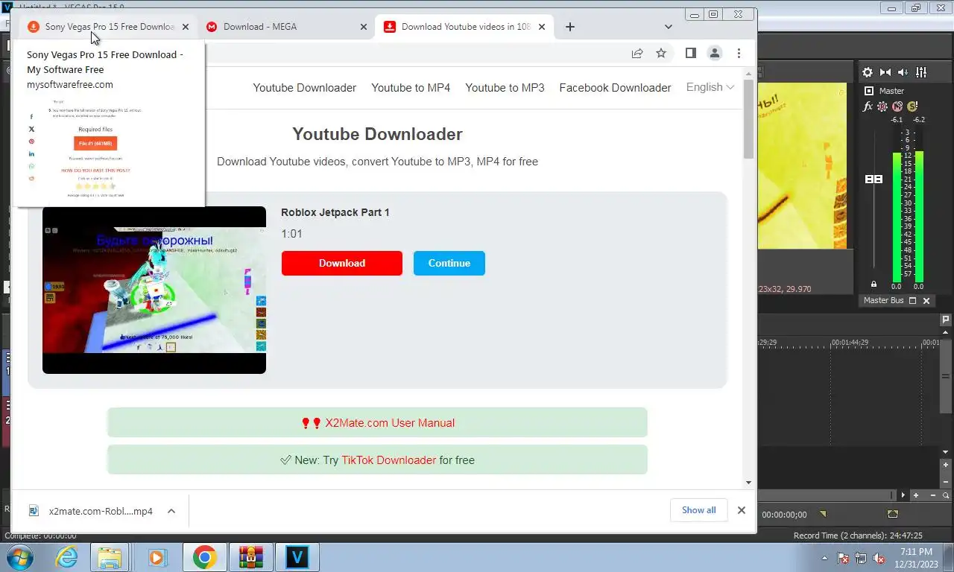
Task: Expand options for x2mate.com mp4 download
Action: click(x=171, y=511)
